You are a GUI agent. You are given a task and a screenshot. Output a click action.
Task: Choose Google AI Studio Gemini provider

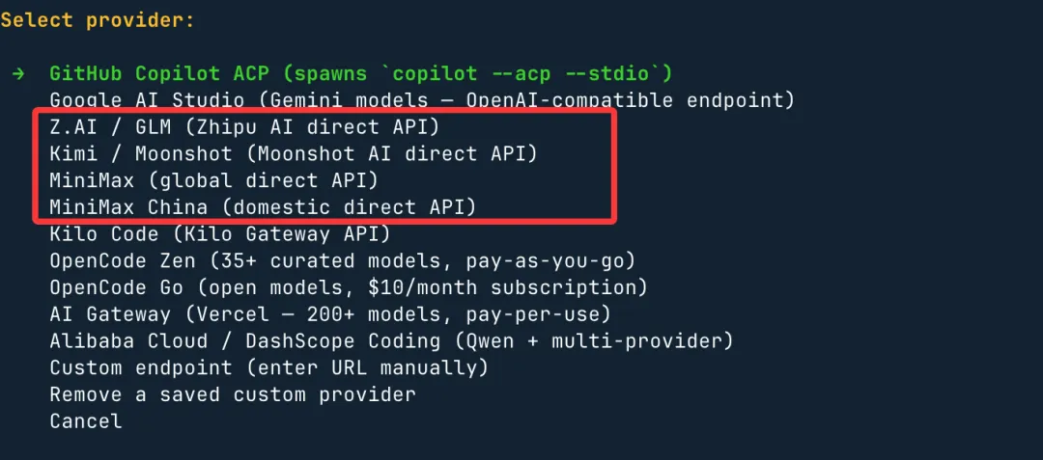(422, 100)
